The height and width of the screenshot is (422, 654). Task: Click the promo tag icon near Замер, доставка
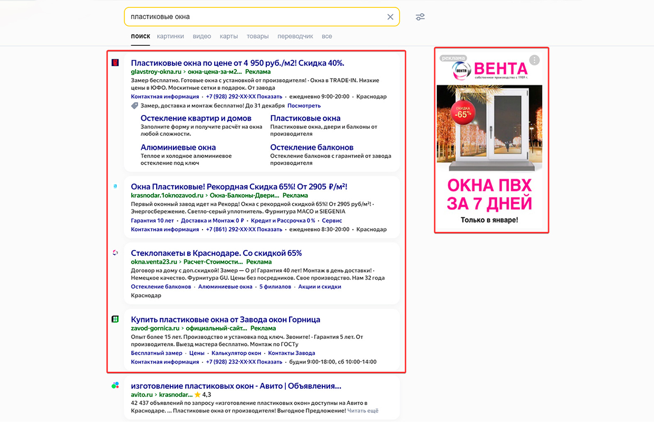point(134,105)
